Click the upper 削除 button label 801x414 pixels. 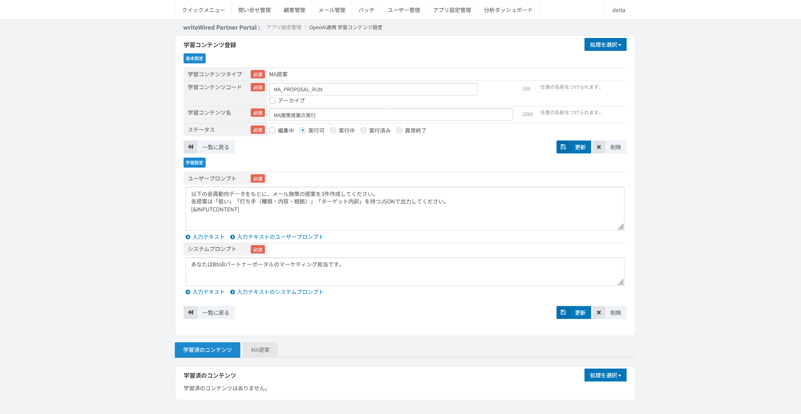pyautogui.click(x=616, y=147)
